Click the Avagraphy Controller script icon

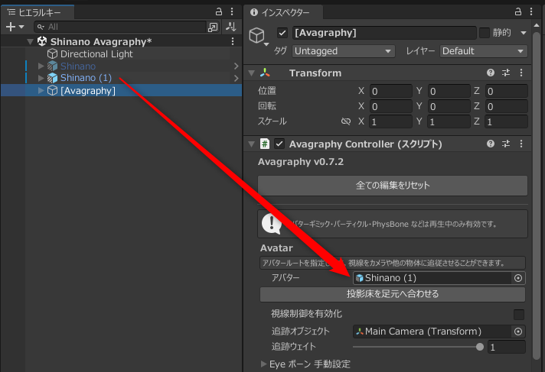tap(265, 144)
